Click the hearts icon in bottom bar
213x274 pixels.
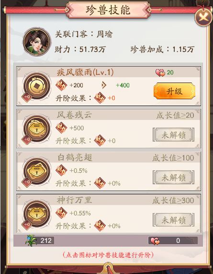[155, 241]
